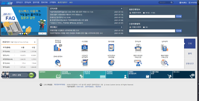The width and height of the screenshot is (199, 101).
Task: Open 개선의견 footer link
Action: click(98, 87)
